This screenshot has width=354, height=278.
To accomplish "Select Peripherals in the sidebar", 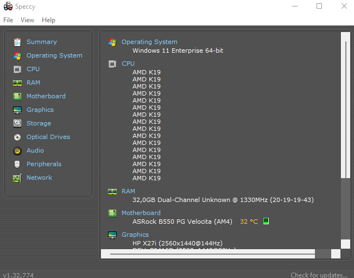I will click(x=44, y=164).
